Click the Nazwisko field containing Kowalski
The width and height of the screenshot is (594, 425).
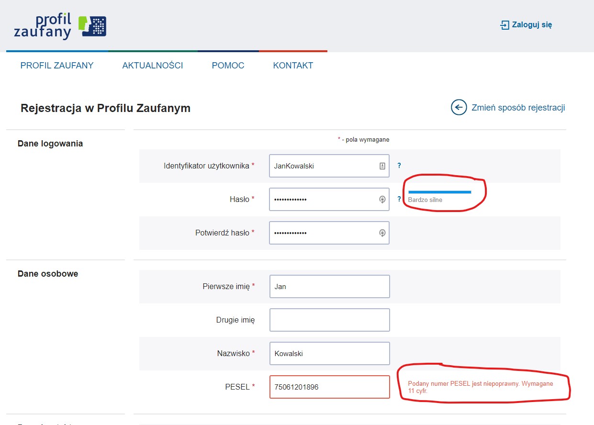tap(329, 354)
